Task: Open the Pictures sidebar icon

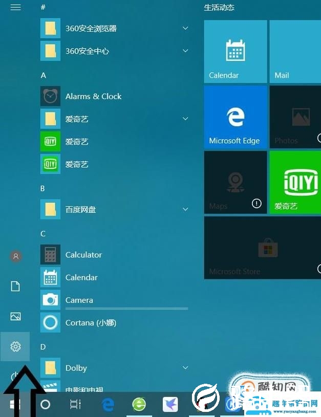Action: [15, 316]
